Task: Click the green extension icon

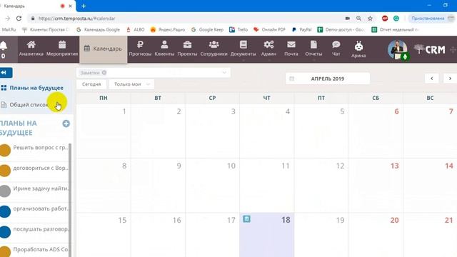Action: coord(396,19)
